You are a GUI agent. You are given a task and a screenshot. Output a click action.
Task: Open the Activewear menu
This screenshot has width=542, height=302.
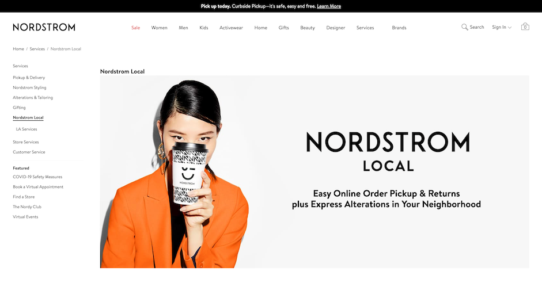pos(231,28)
